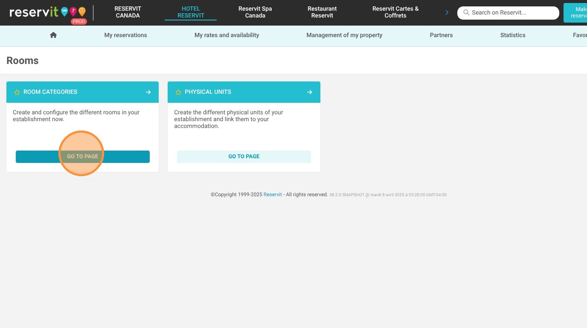Click the PROD environment badge

[x=79, y=21]
